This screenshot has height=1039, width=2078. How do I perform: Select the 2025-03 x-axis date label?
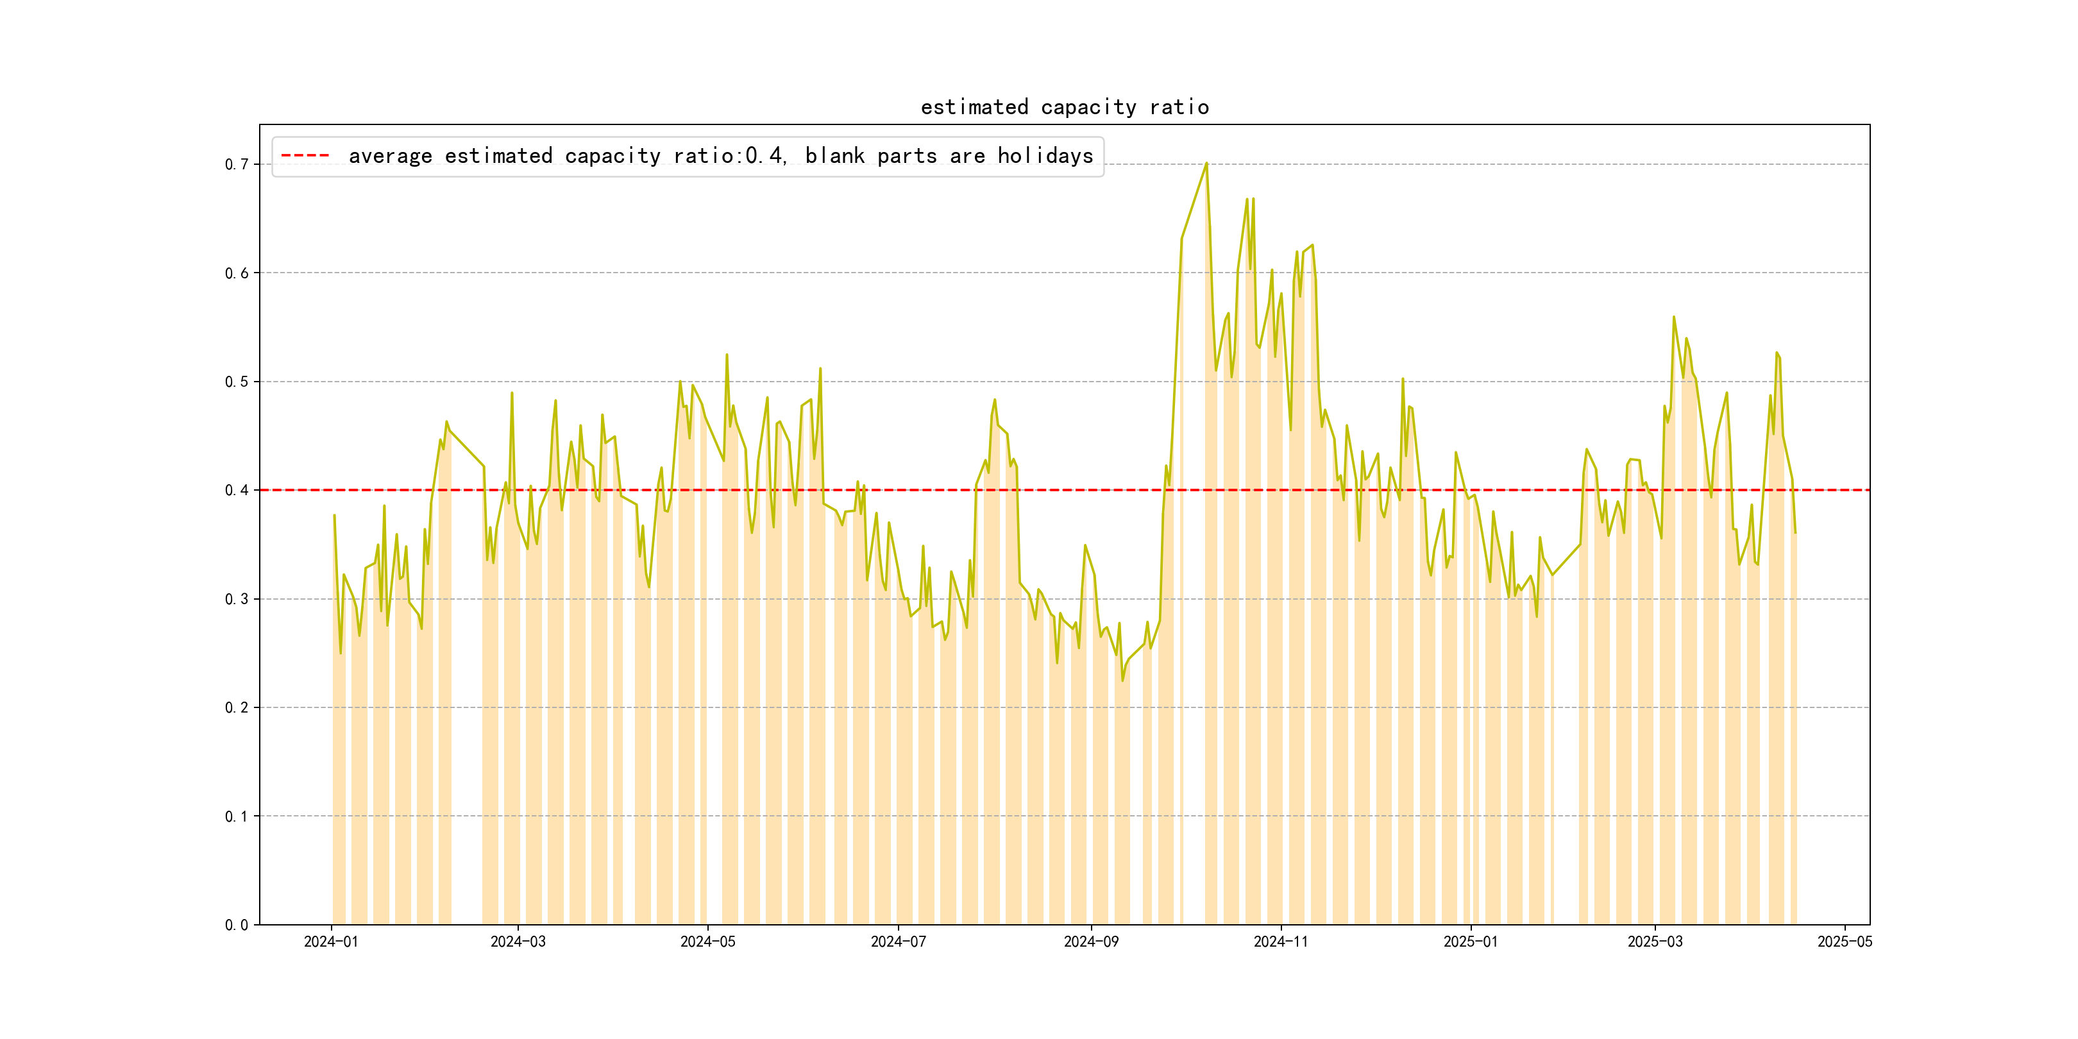pyautogui.click(x=1655, y=942)
